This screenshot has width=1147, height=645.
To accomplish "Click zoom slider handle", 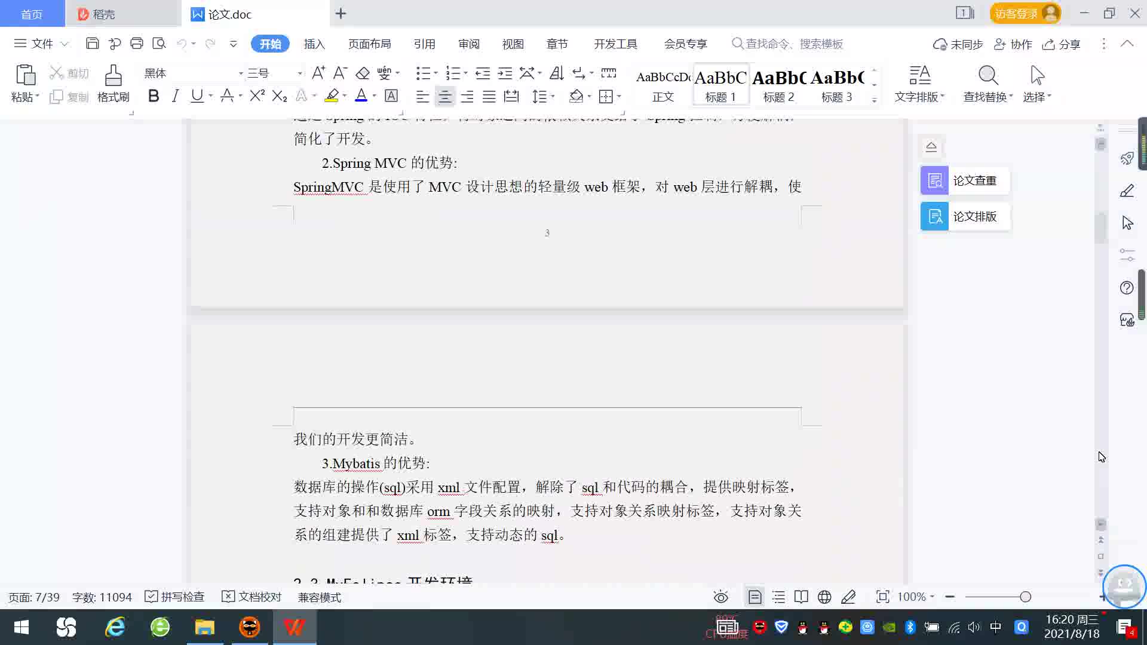I will [x=1025, y=597].
